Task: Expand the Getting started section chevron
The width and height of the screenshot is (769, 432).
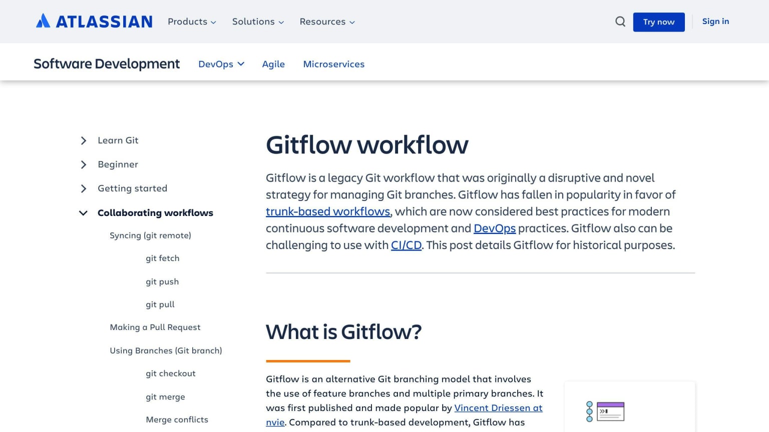Action: [84, 188]
